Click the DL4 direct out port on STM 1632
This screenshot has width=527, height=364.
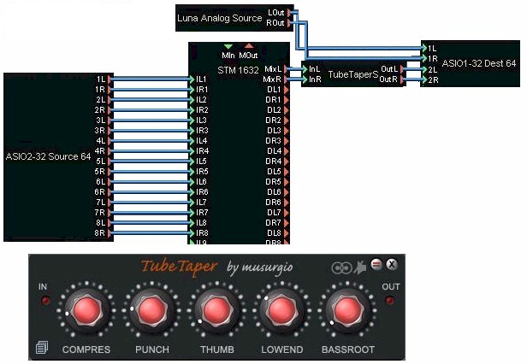pyautogui.click(x=286, y=151)
